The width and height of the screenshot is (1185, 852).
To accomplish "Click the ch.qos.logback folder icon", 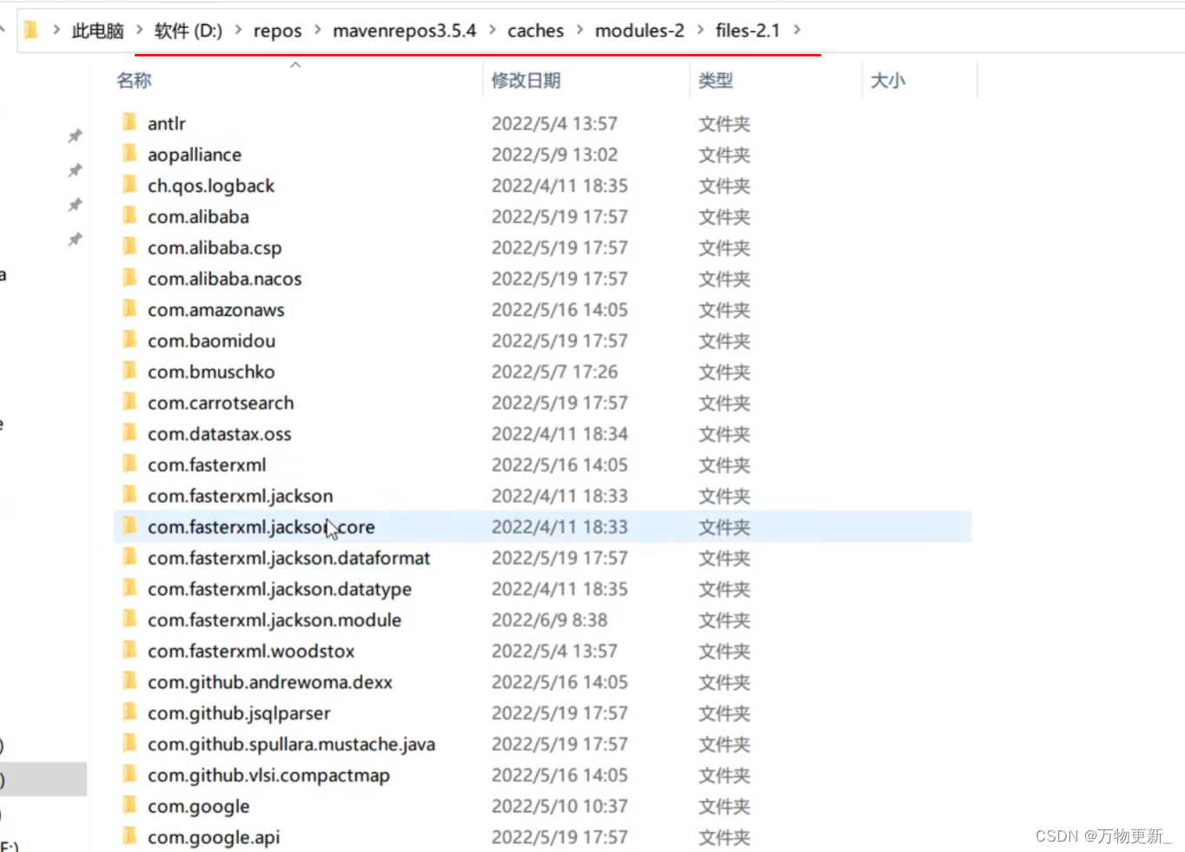I will pyautogui.click(x=129, y=185).
